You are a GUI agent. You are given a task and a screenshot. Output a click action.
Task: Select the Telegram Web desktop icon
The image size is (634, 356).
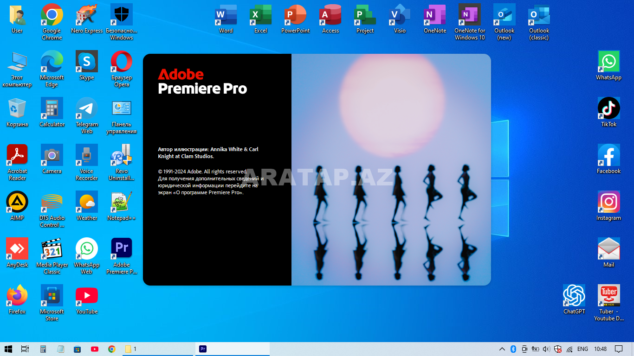[x=87, y=115]
